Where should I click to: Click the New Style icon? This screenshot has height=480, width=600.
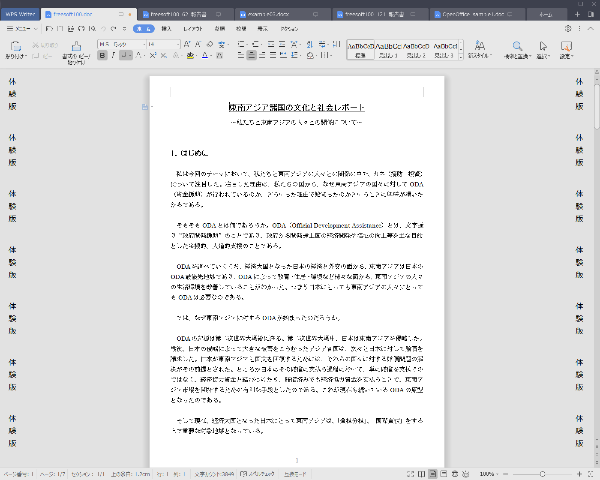point(480,45)
